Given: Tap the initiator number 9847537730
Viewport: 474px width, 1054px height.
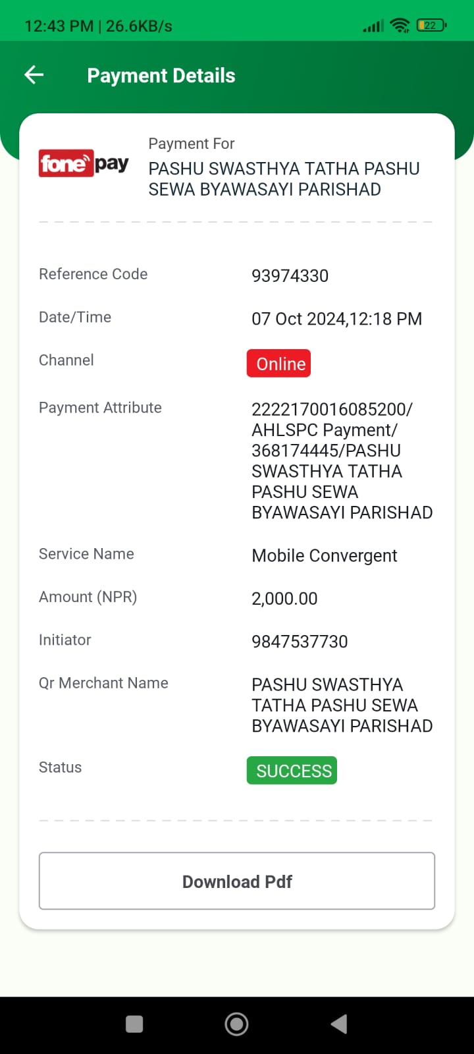Looking at the screenshot, I should pyautogui.click(x=300, y=642).
